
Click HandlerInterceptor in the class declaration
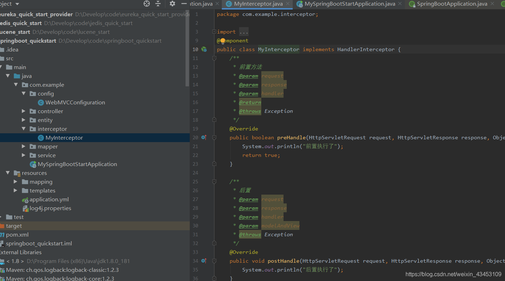coord(366,49)
